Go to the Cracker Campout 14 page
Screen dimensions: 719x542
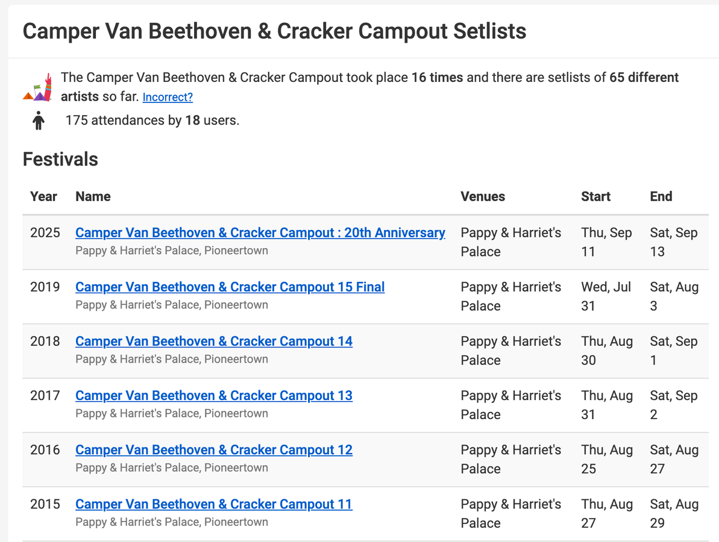point(214,341)
